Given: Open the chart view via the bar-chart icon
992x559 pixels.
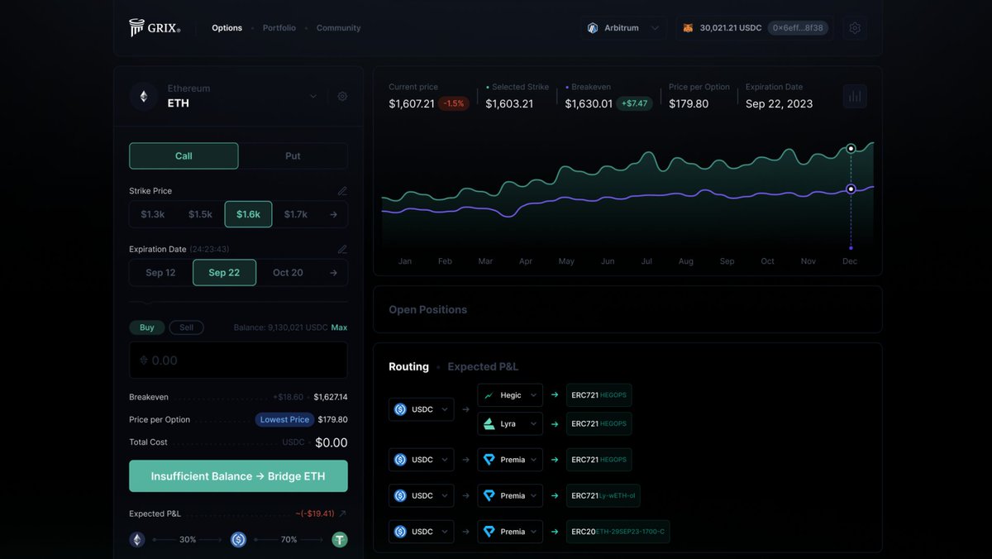Looking at the screenshot, I should pyautogui.click(x=855, y=95).
